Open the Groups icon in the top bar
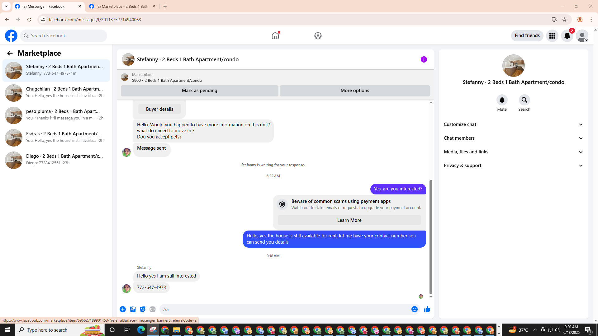The height and width of the screenshot is (336, 598). (318, 36)
